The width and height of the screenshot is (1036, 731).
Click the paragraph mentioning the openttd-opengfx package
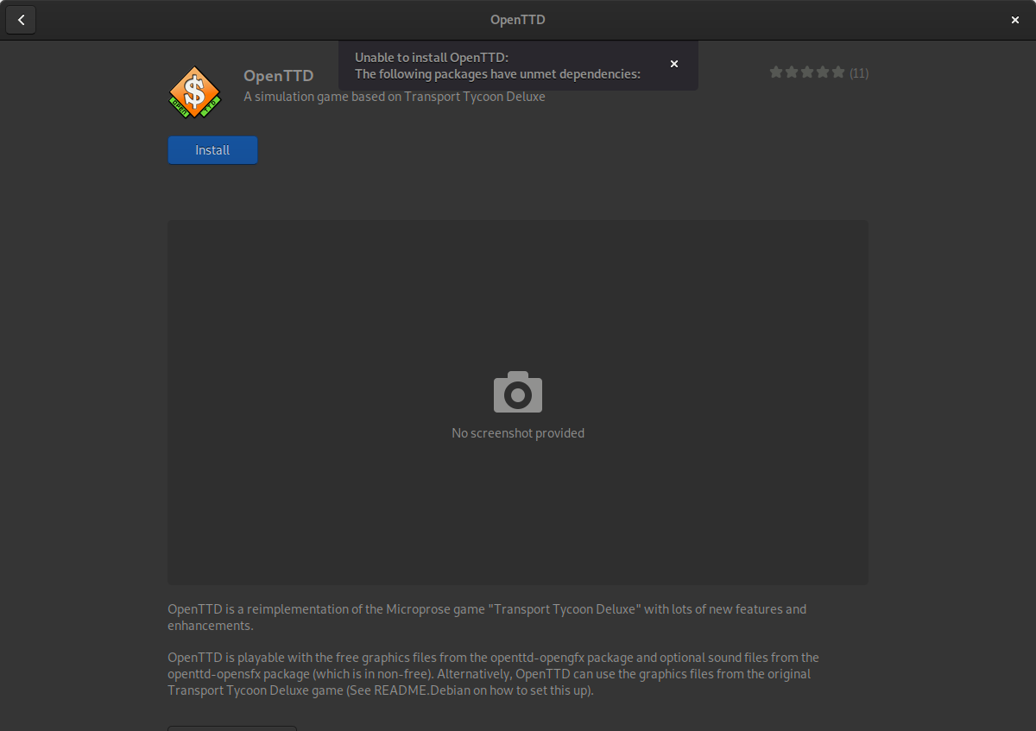pyautogui.click(x=493, y=674)
